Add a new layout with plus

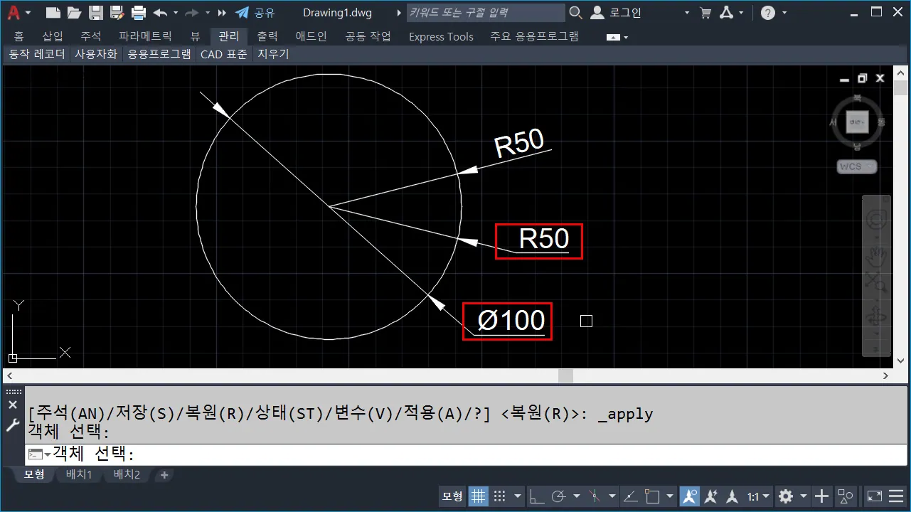pyautogui.click(x=164, y=475)
